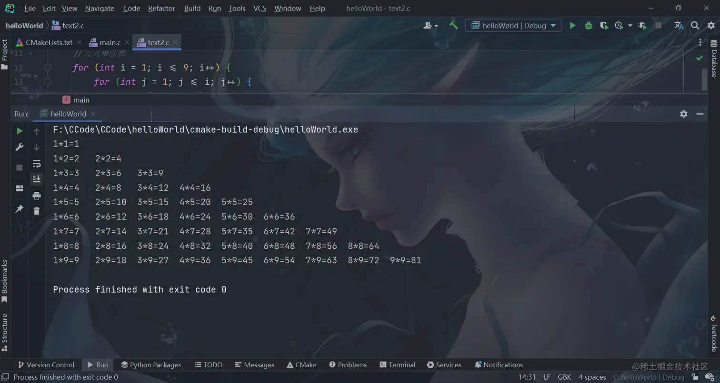
Task: Run with Coverage shield icon
Action: [x=604, y=25]
